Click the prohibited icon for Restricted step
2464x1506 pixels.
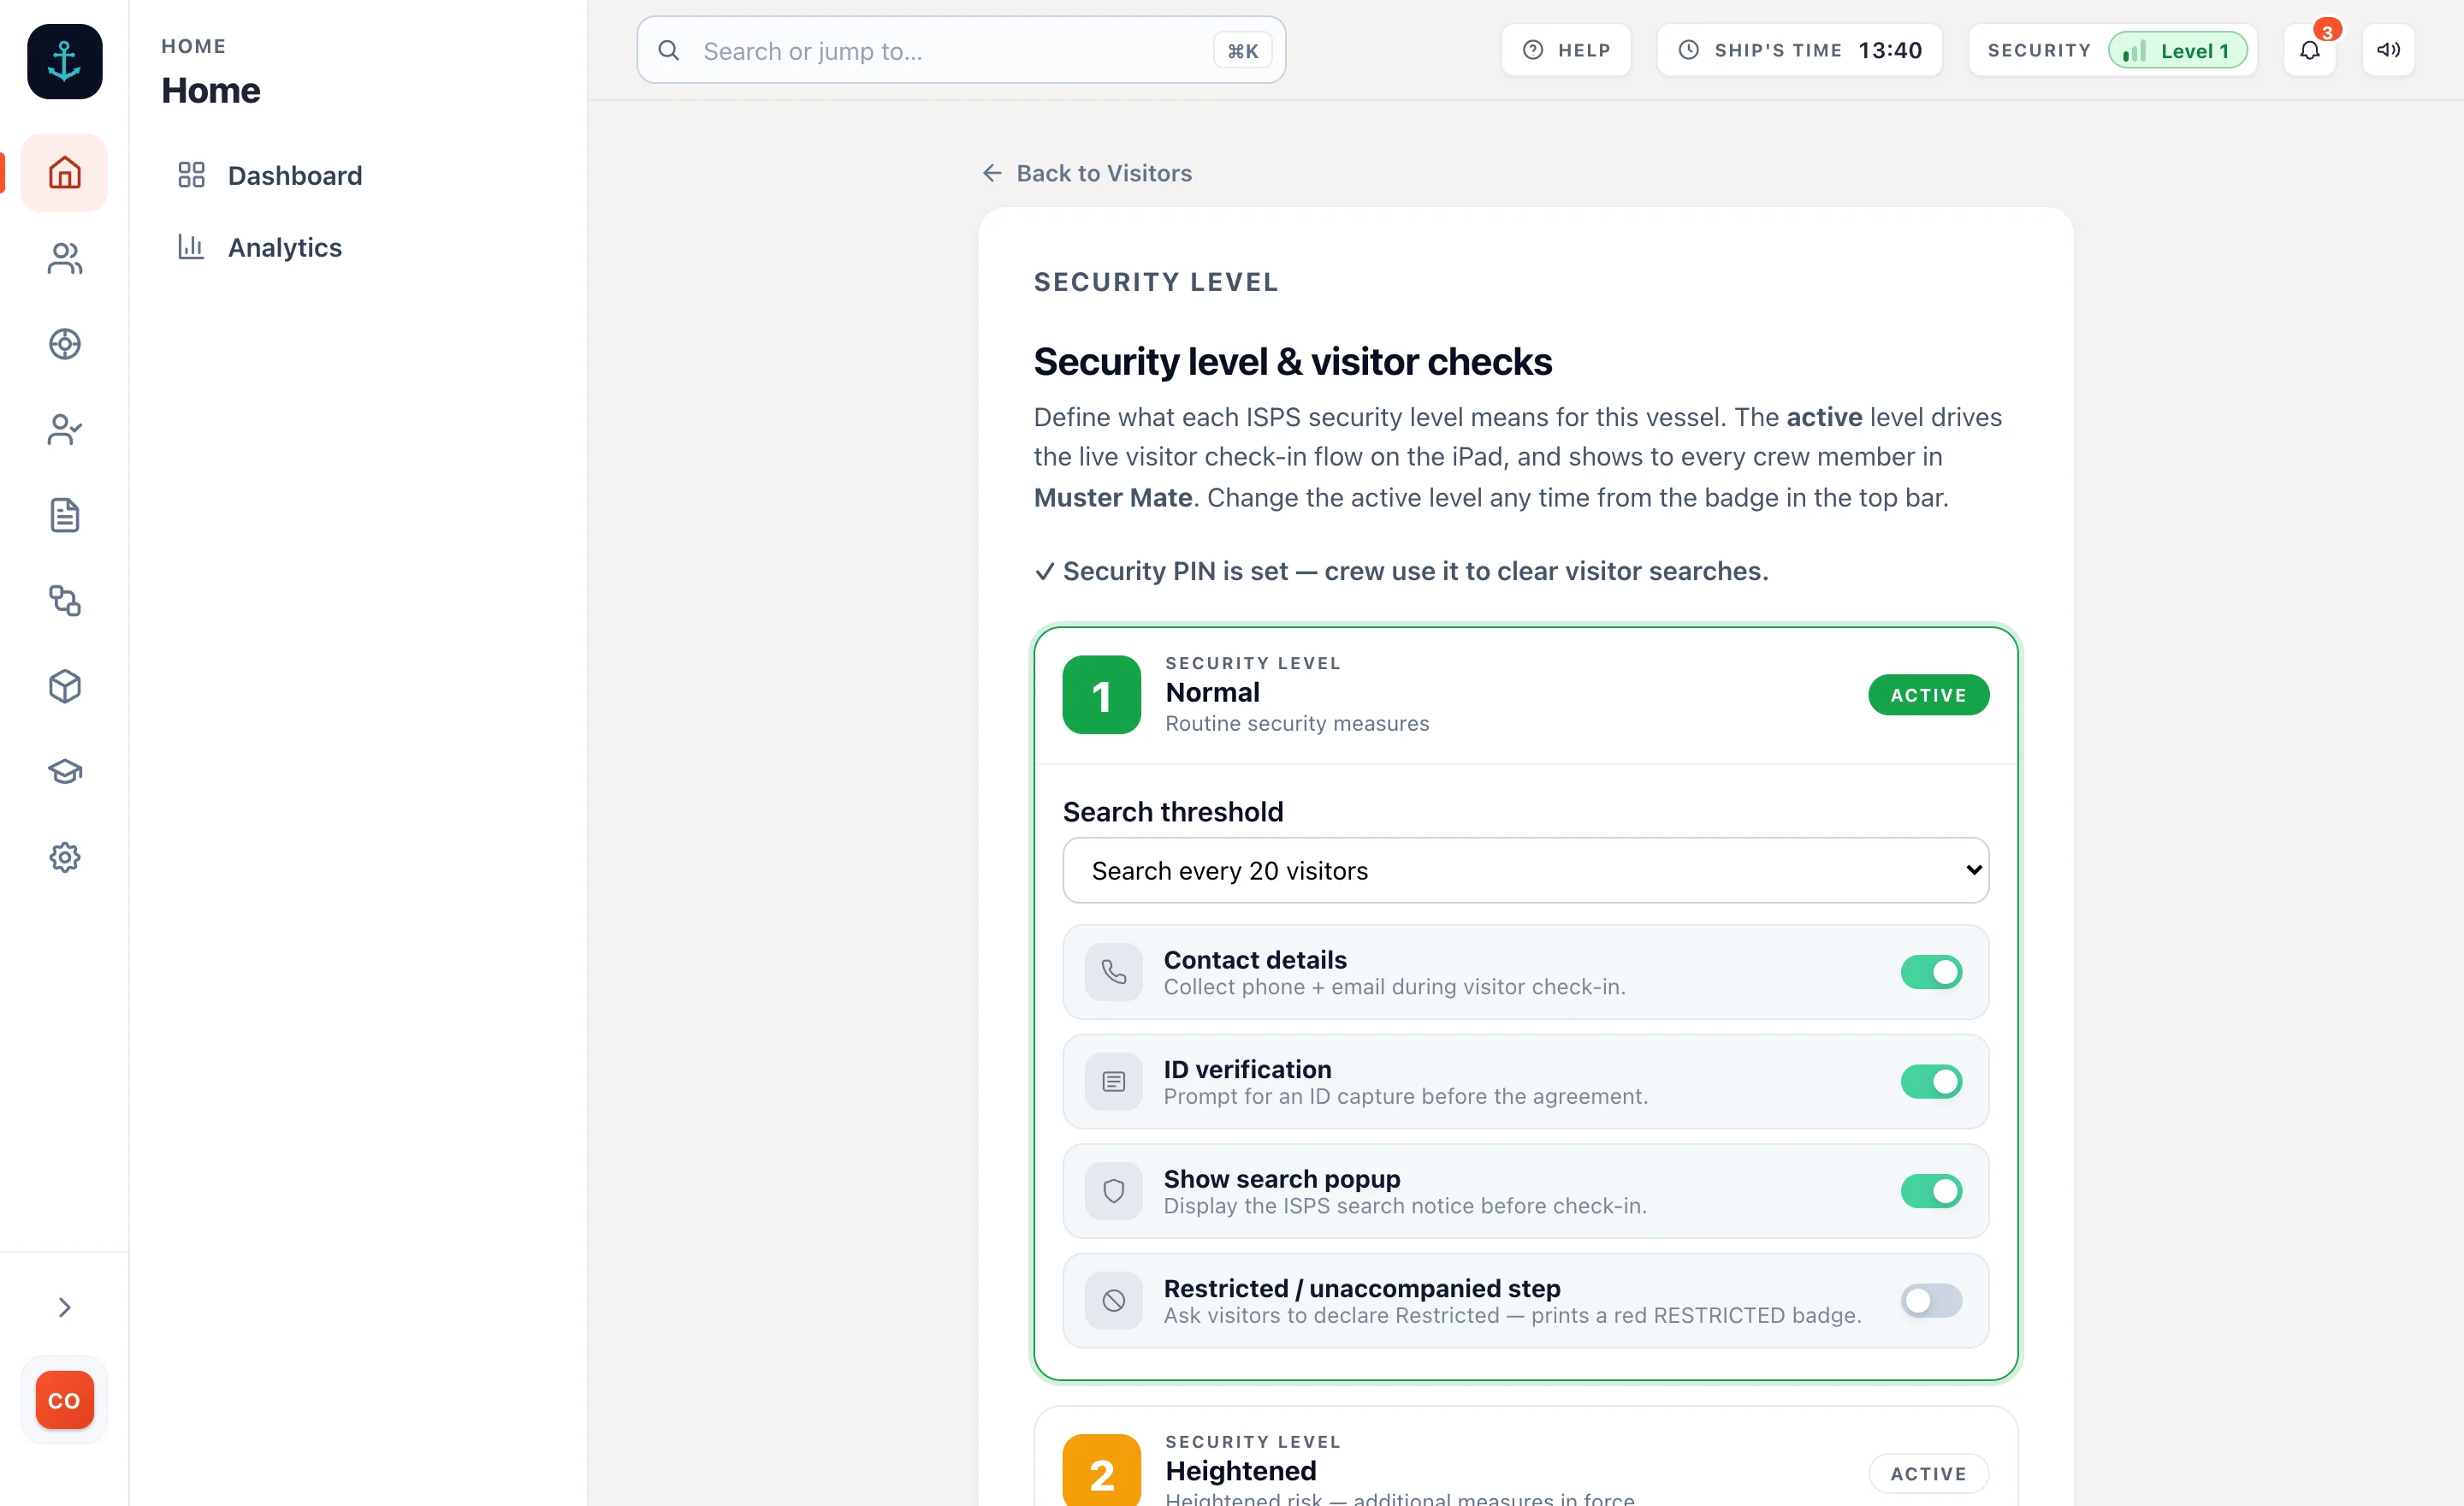pyautogui.click(x=1114, y=1300)
